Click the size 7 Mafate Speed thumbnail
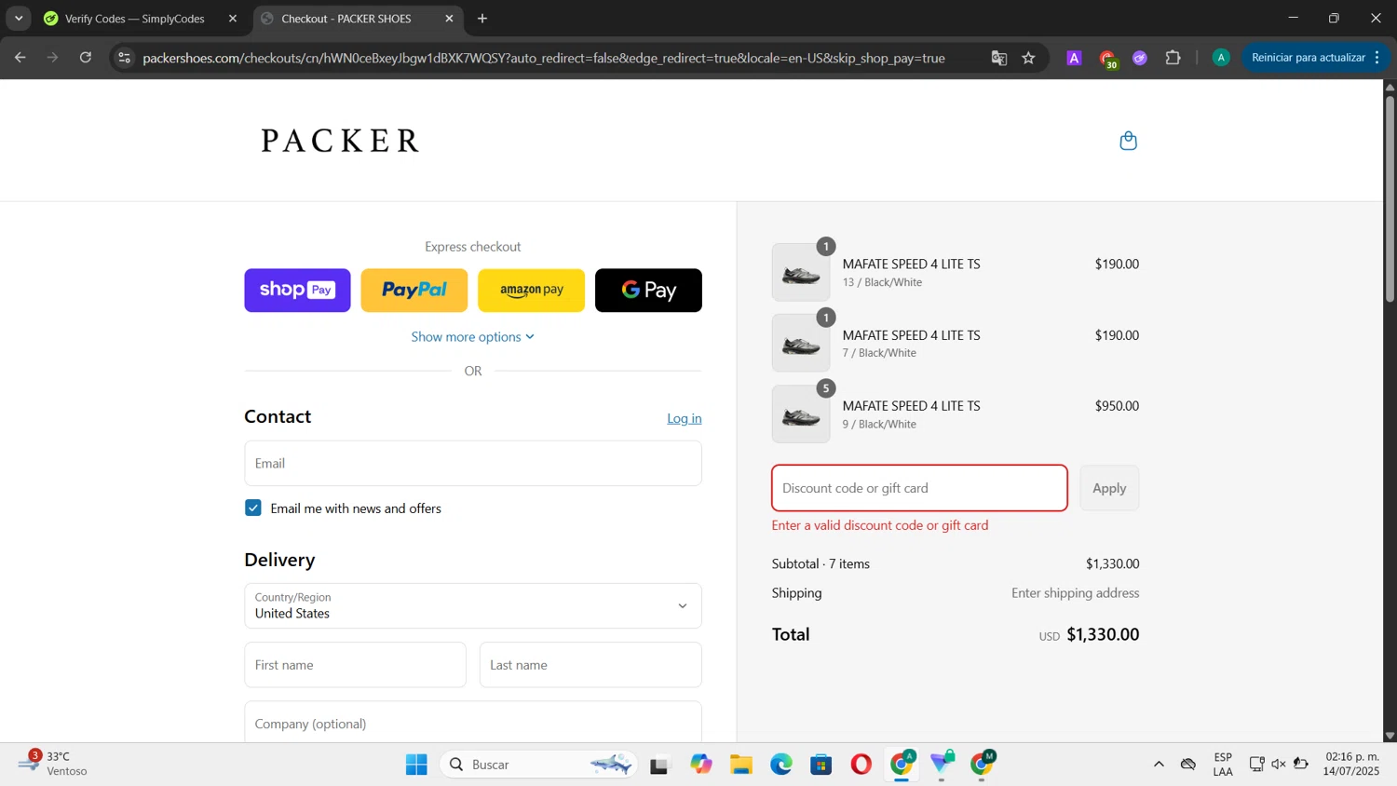This screenshot has width=1397, height=786. tap(801, 344)
